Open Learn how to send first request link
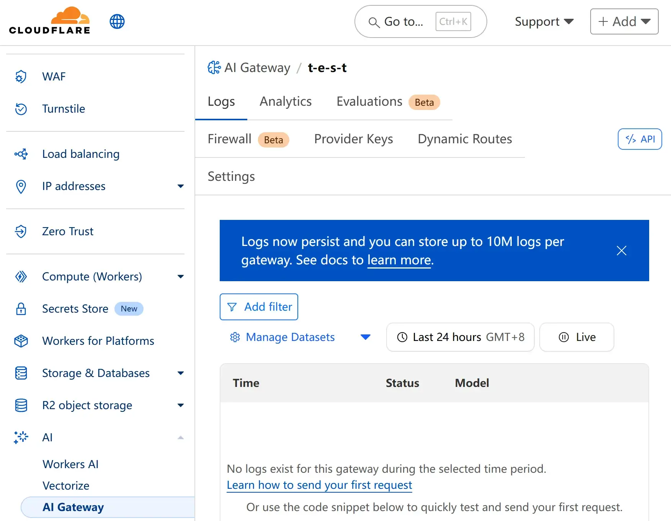The width and height of the screenshot is (671, 521). click(x=319, y=485)
